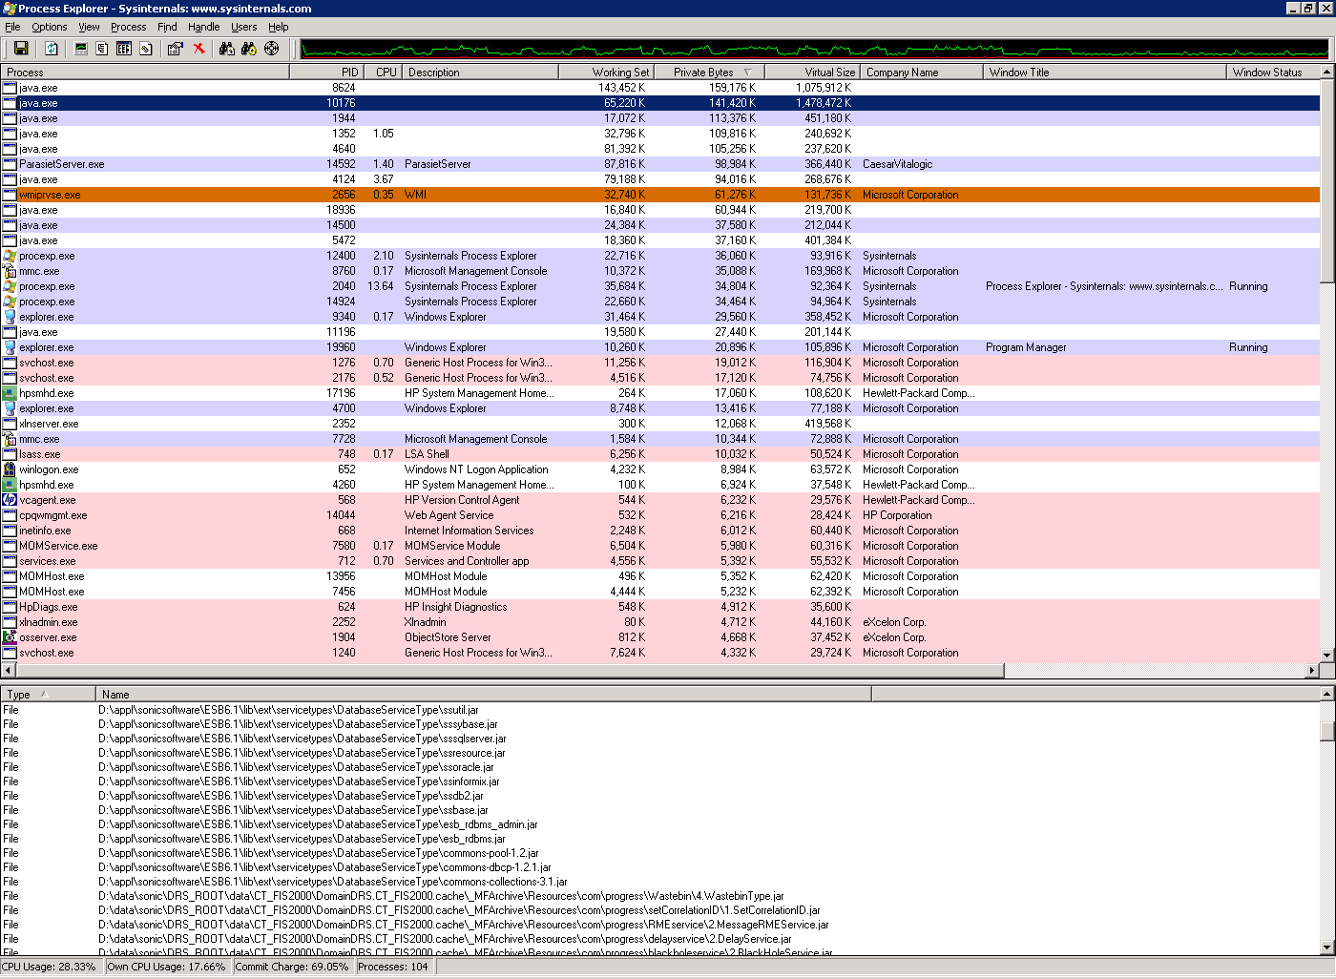Click the process list horizontal scrollbar thumb

[511, 671]
